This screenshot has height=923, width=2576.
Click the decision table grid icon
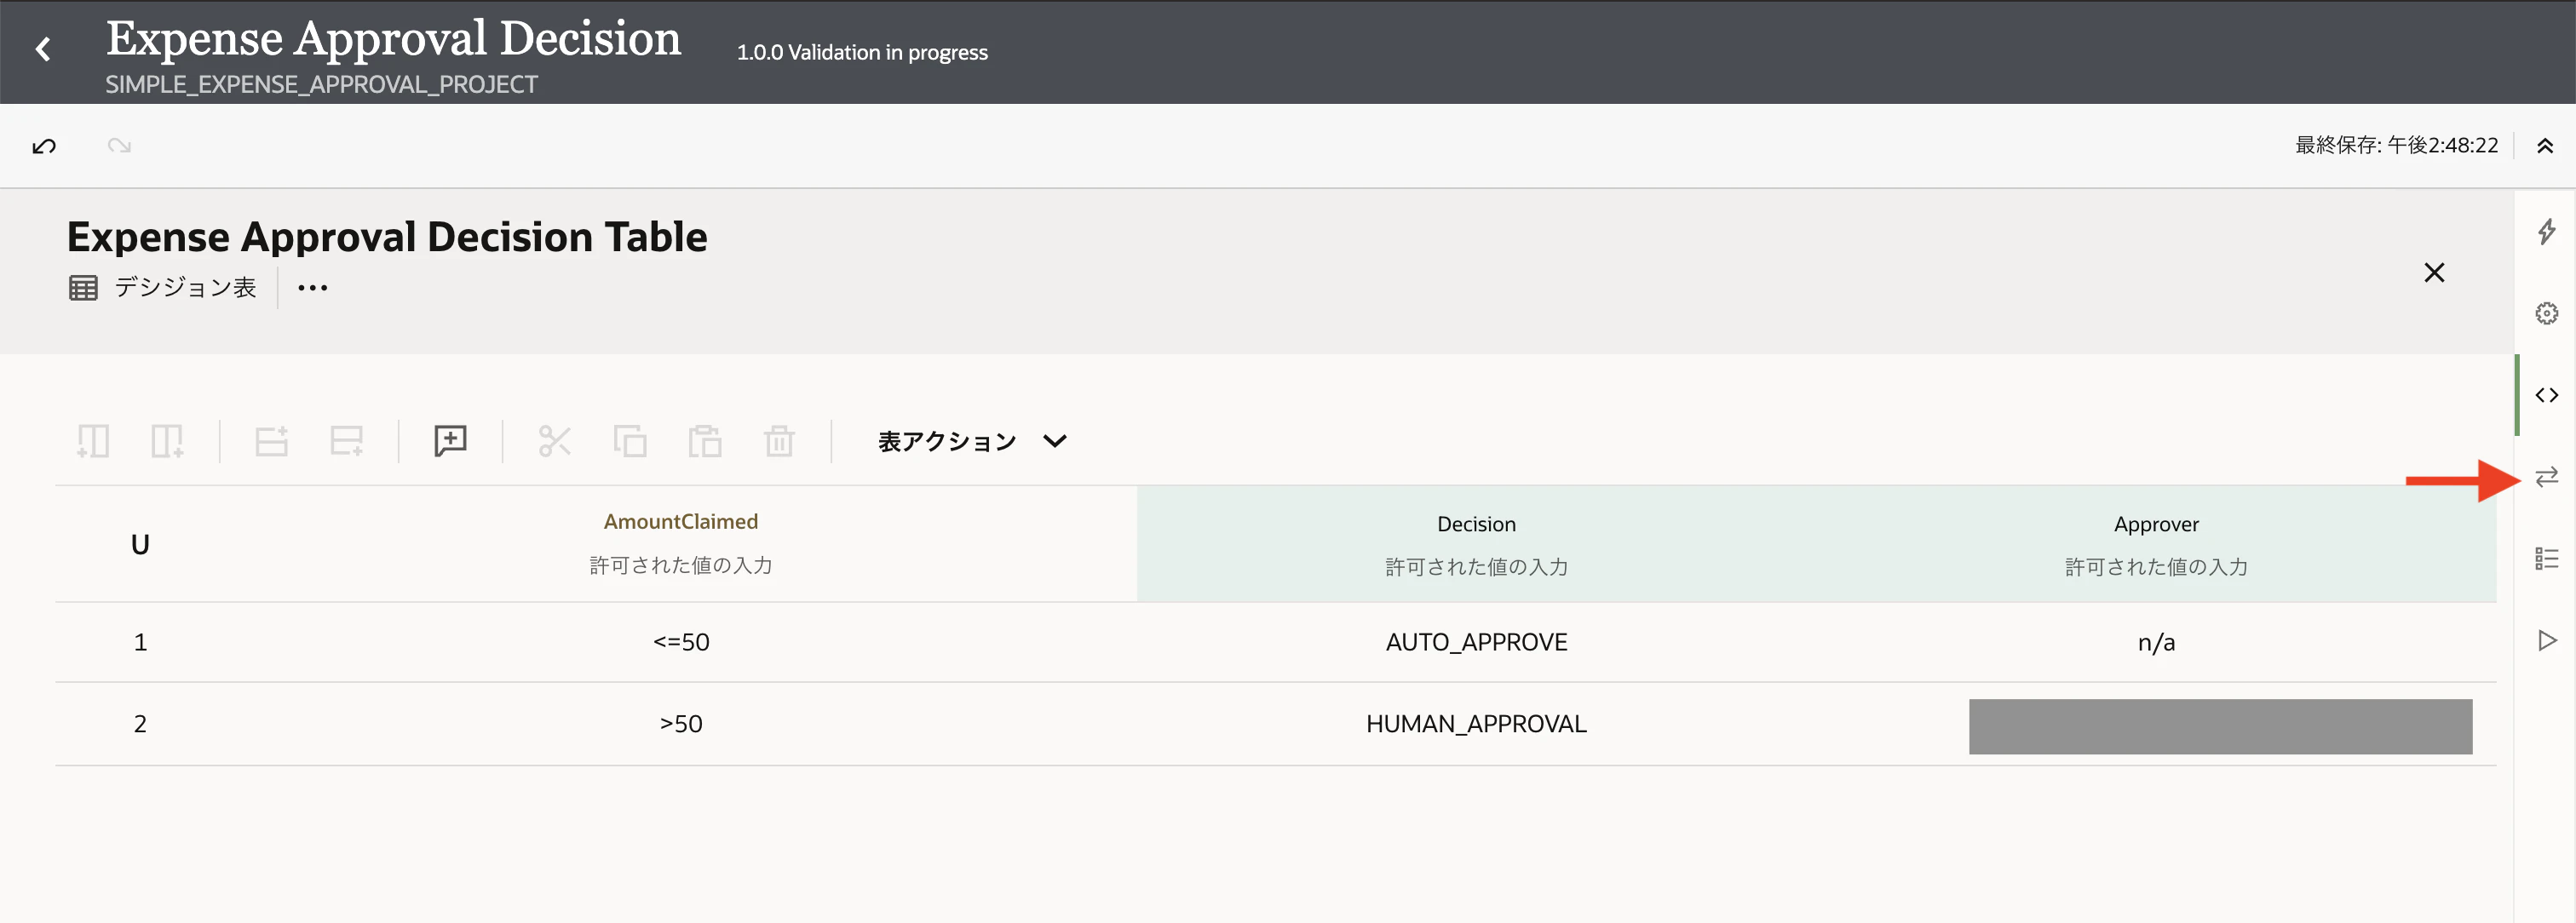point(83,288)
